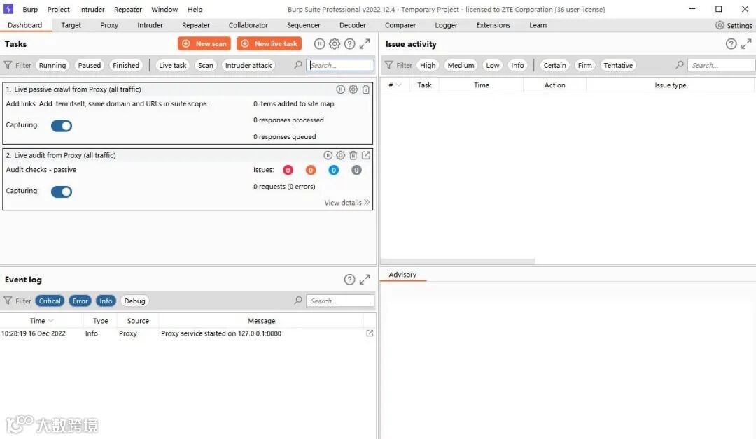This screenshot has height=439, width=756.
Task: Click the orange medium-severity issues count badge
Action: (x=311, y=170)
